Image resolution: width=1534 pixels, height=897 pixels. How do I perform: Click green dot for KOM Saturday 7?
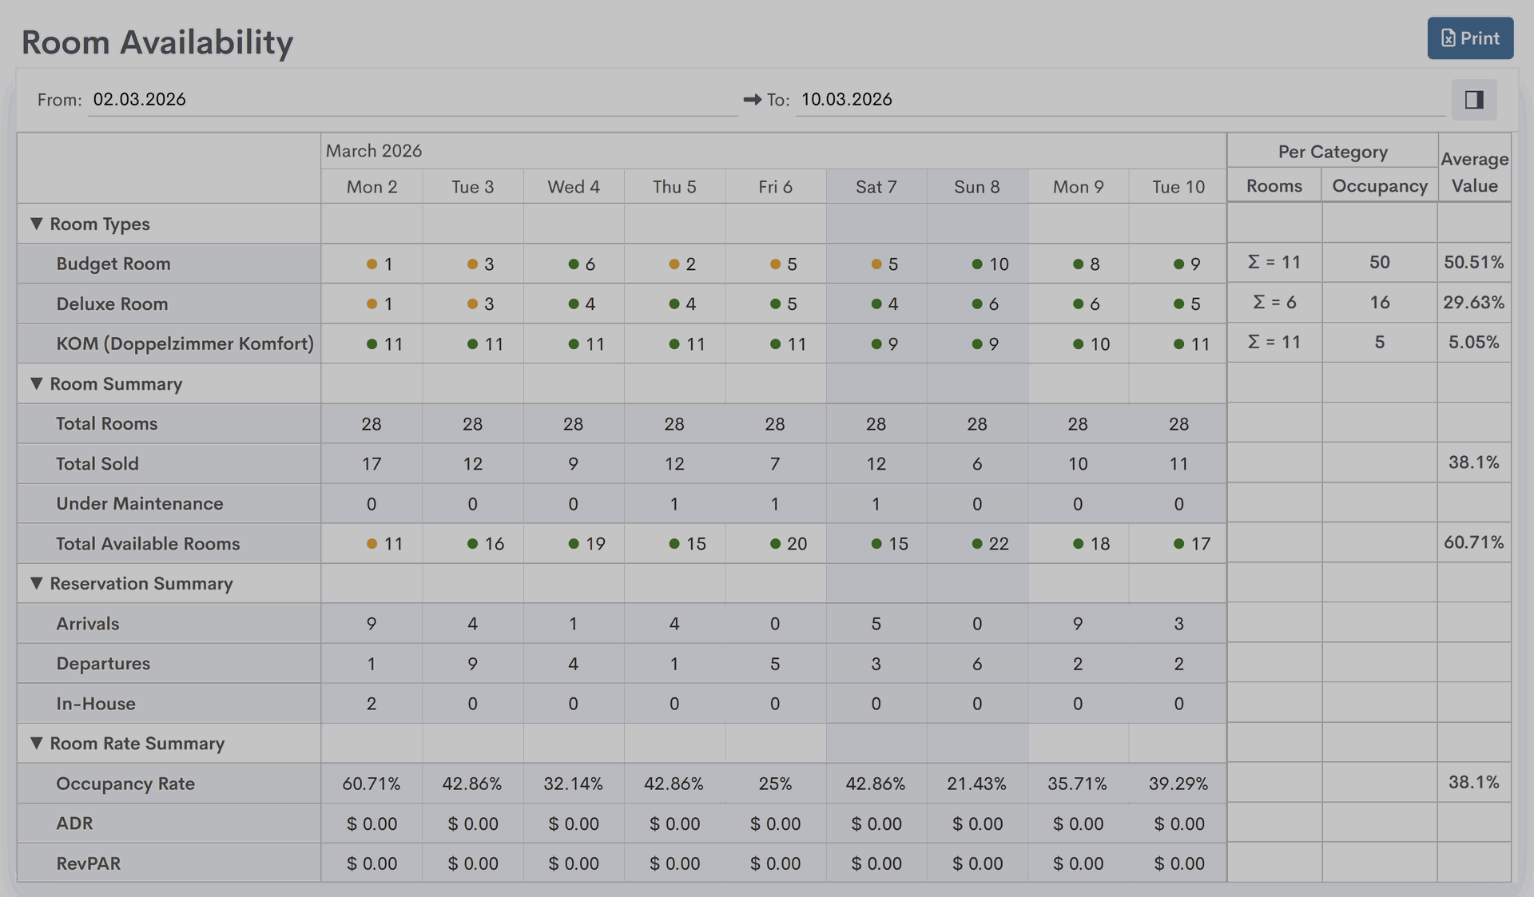876,344
